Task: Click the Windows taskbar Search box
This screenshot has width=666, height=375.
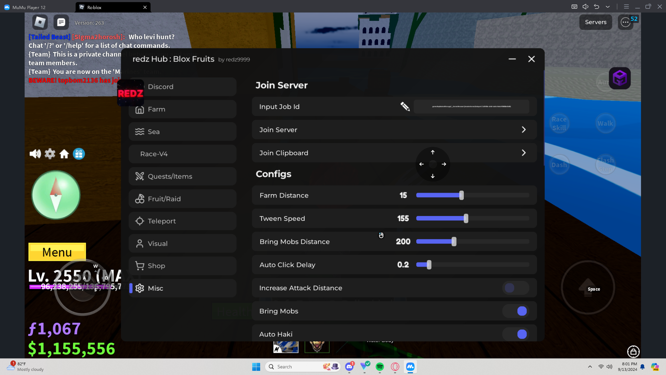Action: point(303,367)
